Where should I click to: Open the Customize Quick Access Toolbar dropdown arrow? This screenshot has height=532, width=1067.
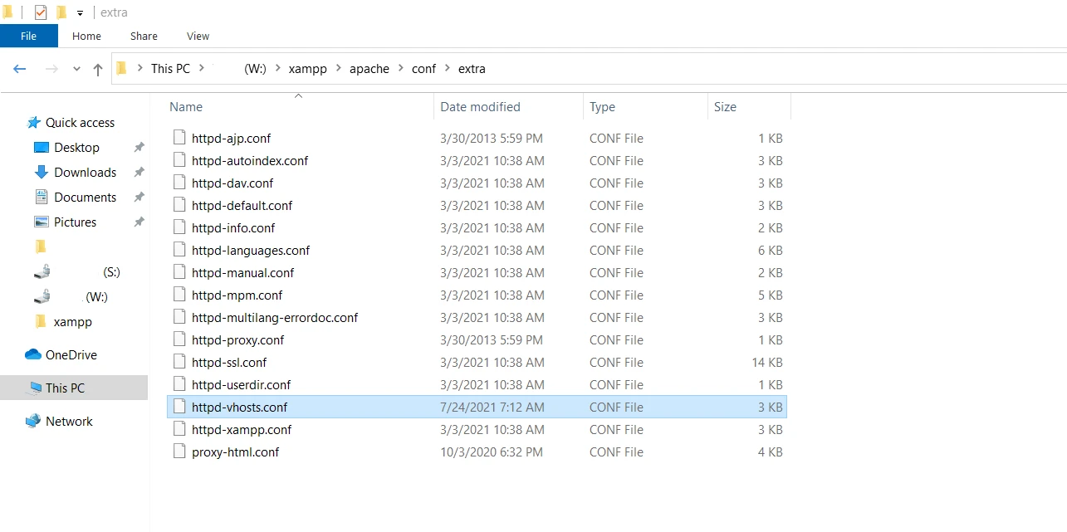pyautogui.click(x=80, y=13)
